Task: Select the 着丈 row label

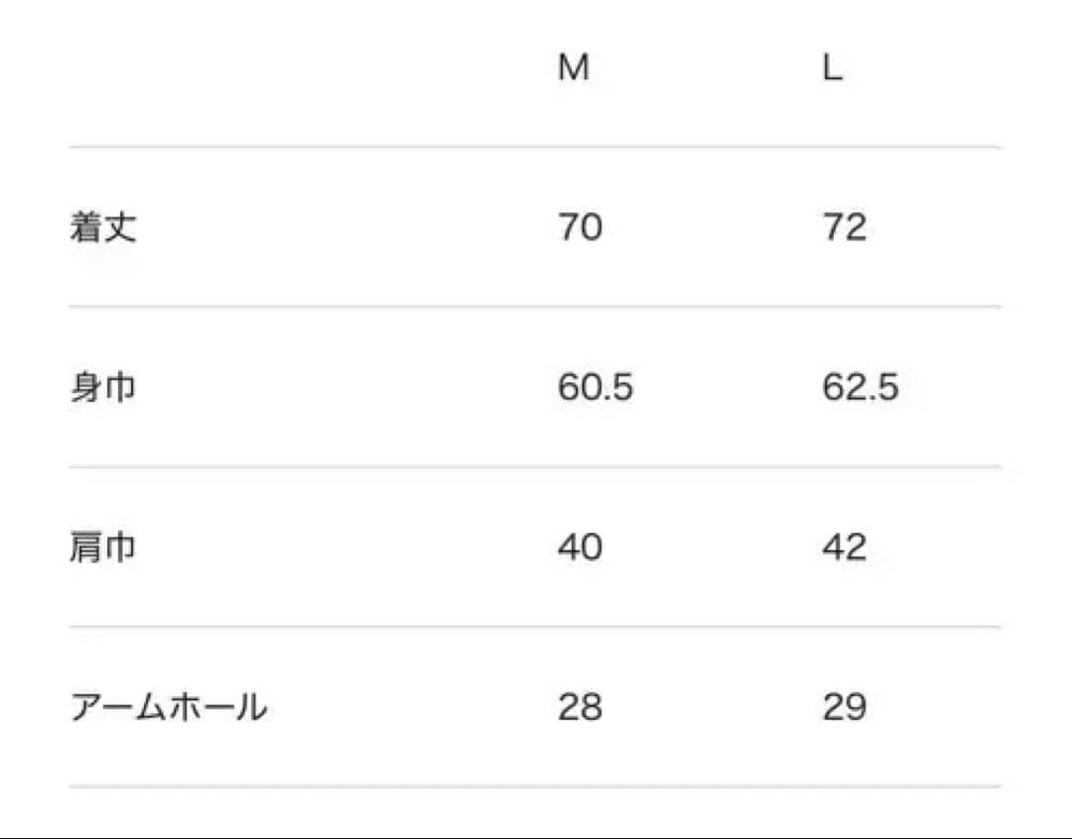Action: pyautogui.click(x=103, y=227)
